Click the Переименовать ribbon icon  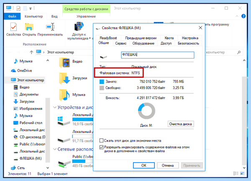point(50,27)
